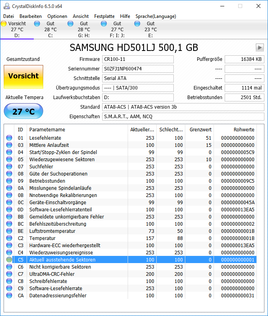Viewport: 268px width, 316px height.
Task: Click the Schnittstelle field Serial ATA
Action: (x=138, y=78)
